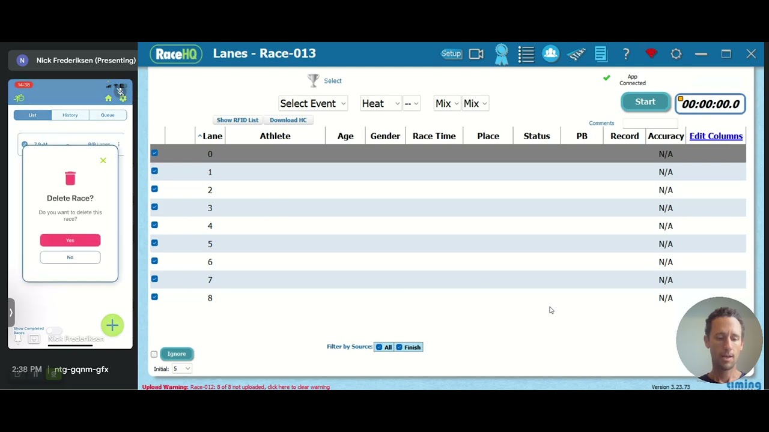Viewport: 769px width, 432px height.
Task: Click the race timer display
Action: click(x=710, y=104)
